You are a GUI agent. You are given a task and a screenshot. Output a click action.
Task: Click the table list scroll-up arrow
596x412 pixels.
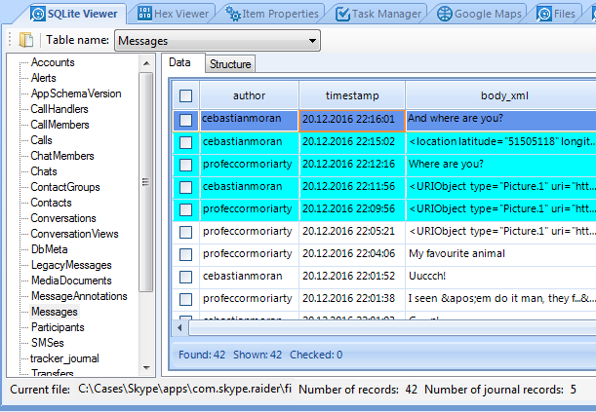pyautogui.click(x=146, y=63)
